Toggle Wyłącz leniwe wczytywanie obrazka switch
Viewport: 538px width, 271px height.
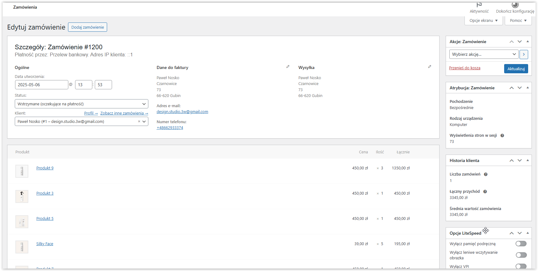coord(521,255)
